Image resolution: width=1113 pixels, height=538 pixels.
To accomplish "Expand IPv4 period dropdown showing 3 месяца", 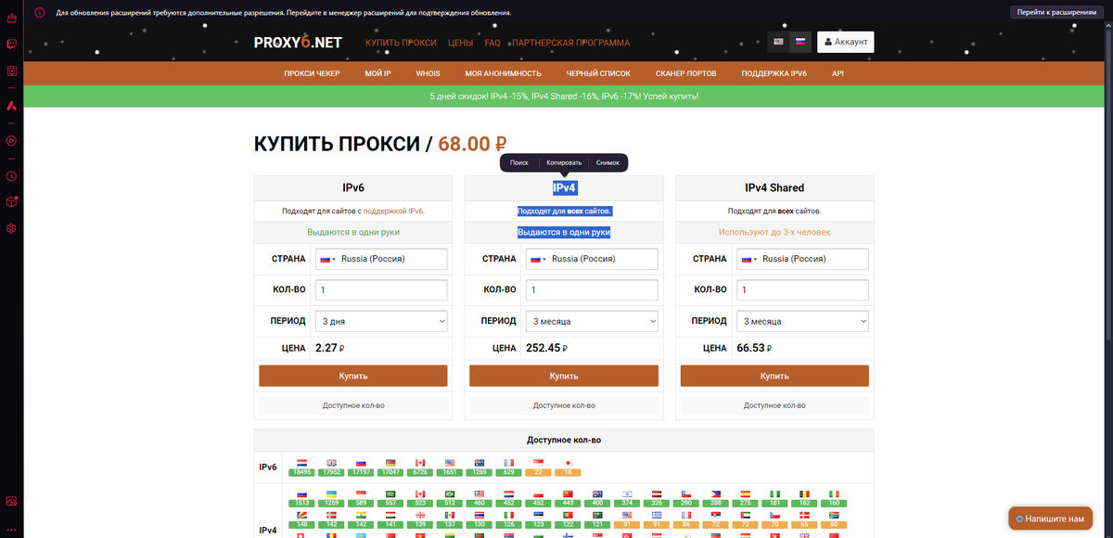I will tap(592, 321).
